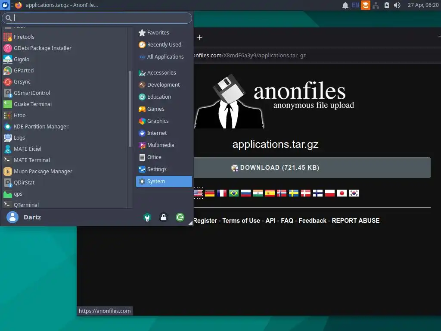Select the Education category
Viewport: 441px width, 331px height.
[164, 97]
